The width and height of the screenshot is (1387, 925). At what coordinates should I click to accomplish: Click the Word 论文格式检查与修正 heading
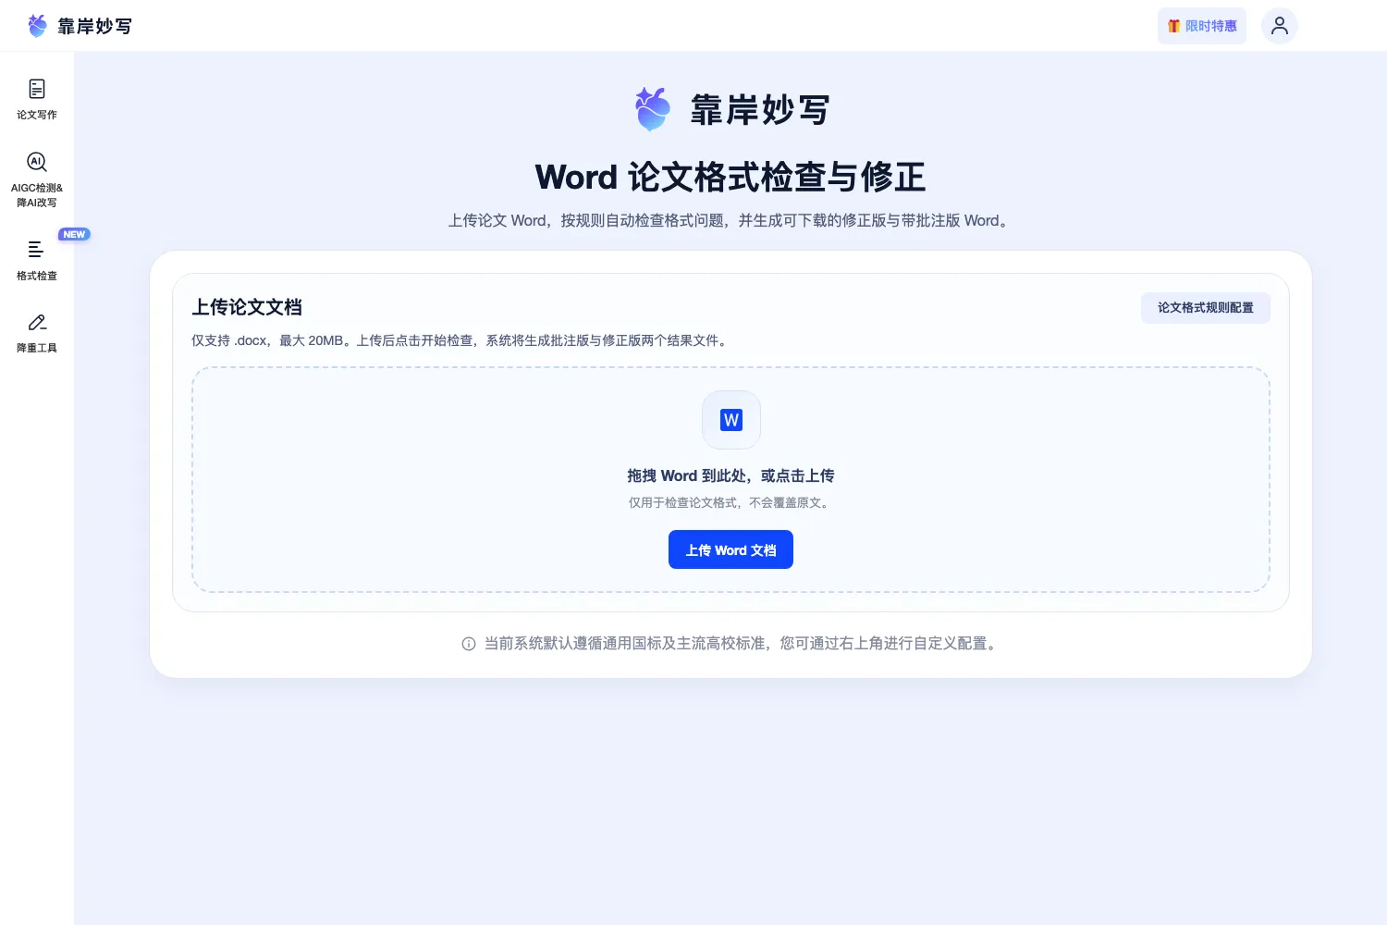(x=730, y=177)
